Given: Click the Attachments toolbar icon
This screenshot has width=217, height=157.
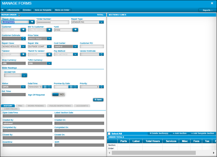Looking at the screenshot, I should pyautogui.click(x=13, y=10).
